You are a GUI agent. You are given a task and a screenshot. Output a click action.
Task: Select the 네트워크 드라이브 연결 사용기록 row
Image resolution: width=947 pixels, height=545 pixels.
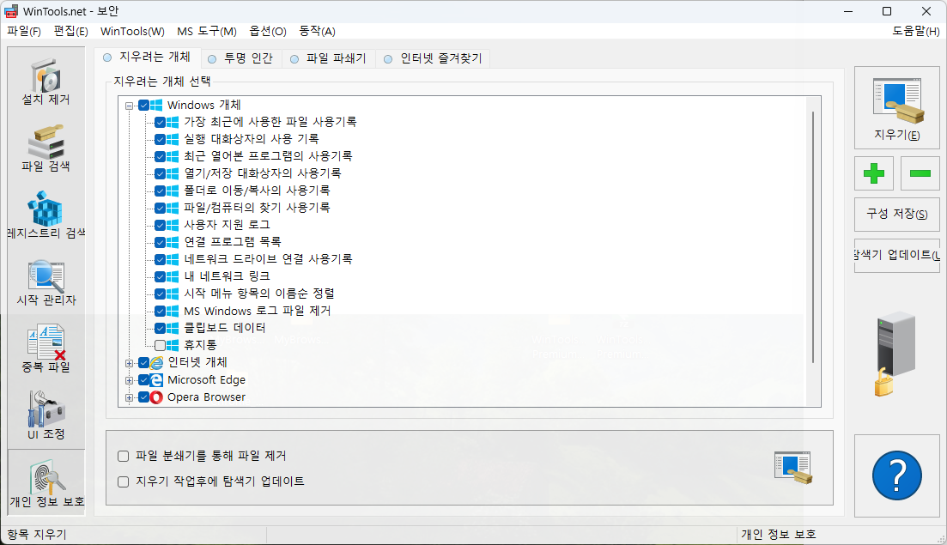(x=268, y=259)
